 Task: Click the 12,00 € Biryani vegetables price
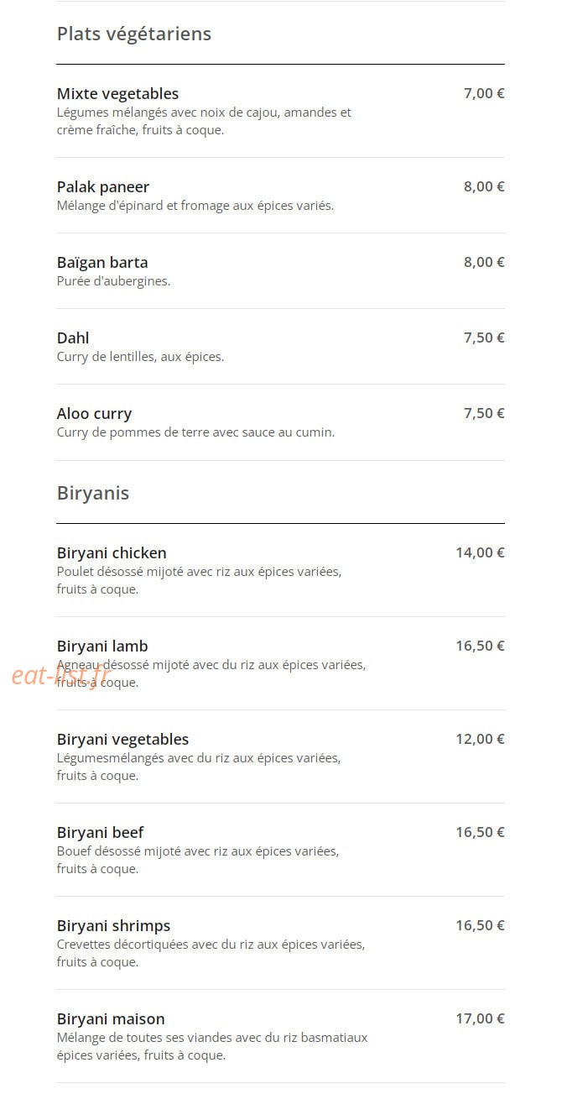[480, 739]
